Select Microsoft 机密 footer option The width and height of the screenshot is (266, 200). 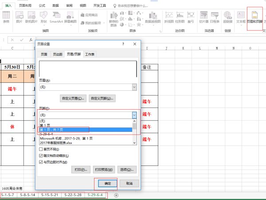pyautogui.click(x=86, y=138)
